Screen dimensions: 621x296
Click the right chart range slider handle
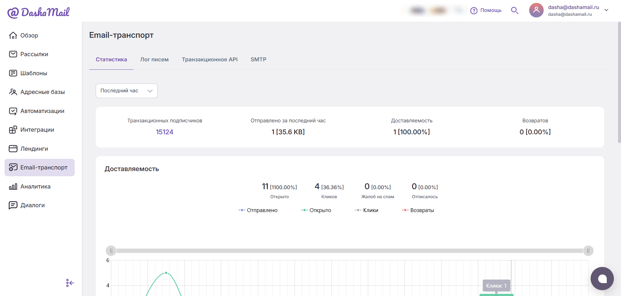click(588, 251)
